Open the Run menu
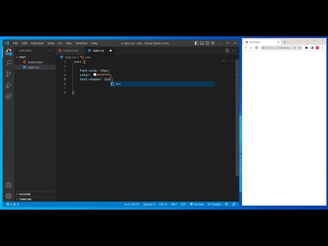The width and height of the screenshot is (328, 246). [x=69, y=43]
